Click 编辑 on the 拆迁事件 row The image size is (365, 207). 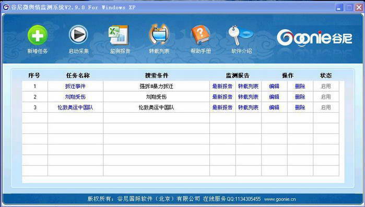pos(274,86)
